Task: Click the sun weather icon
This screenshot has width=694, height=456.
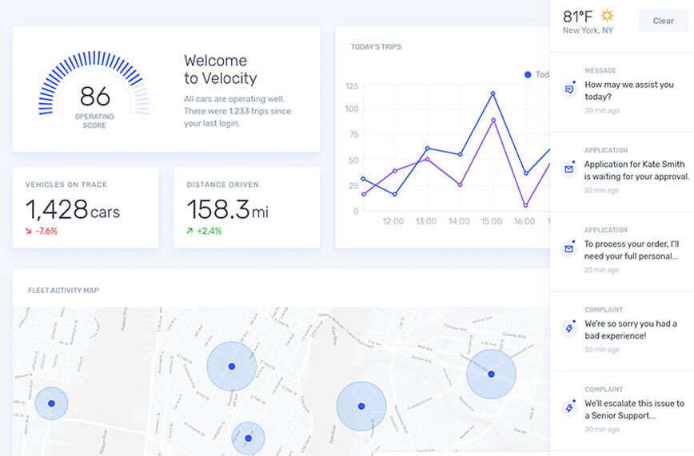Action: 608,16
